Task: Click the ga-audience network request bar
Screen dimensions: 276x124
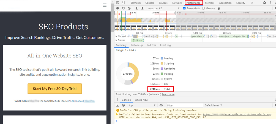Action: [x=198, y=36]
